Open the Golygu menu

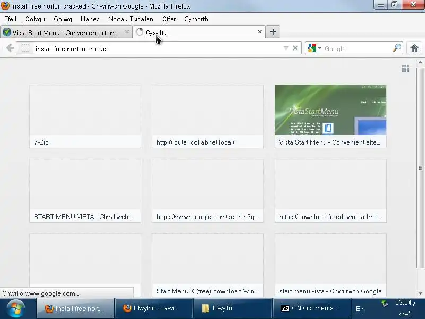pyautogui.click(x=35, y=19)
